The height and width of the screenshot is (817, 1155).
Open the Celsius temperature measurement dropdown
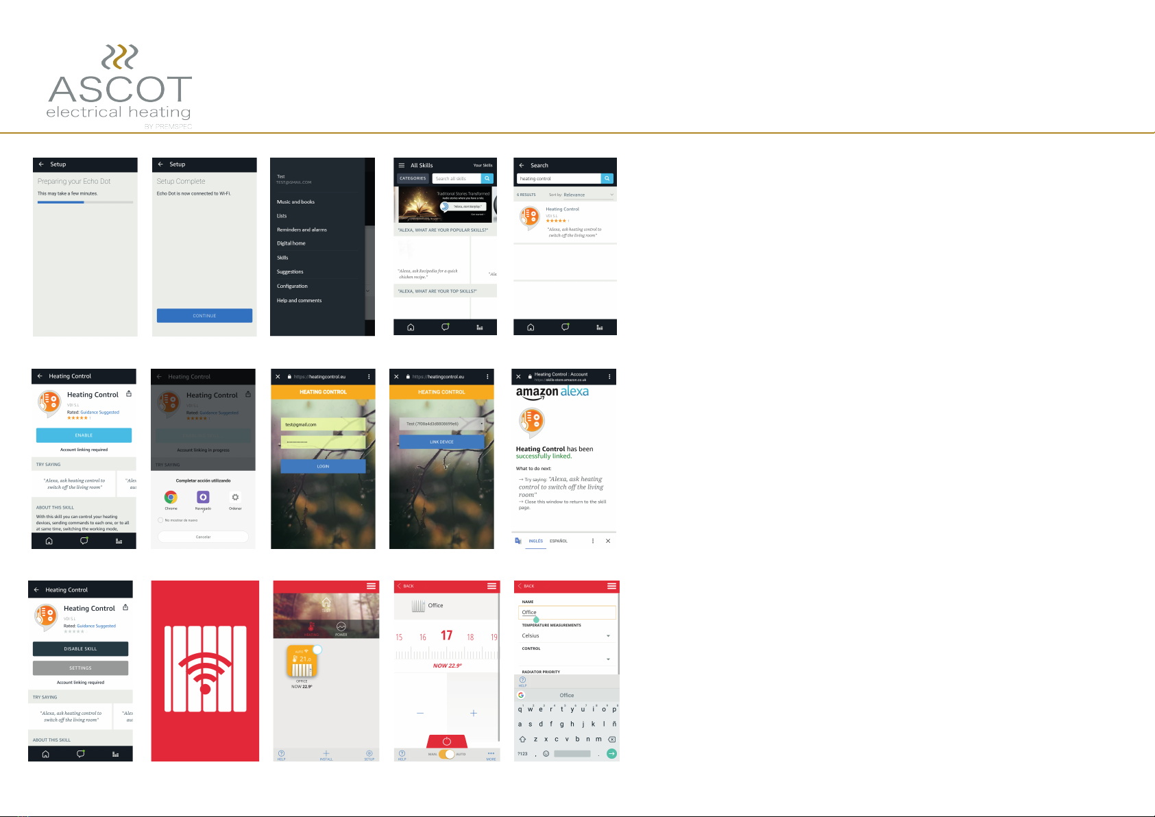tap(566, 636)
